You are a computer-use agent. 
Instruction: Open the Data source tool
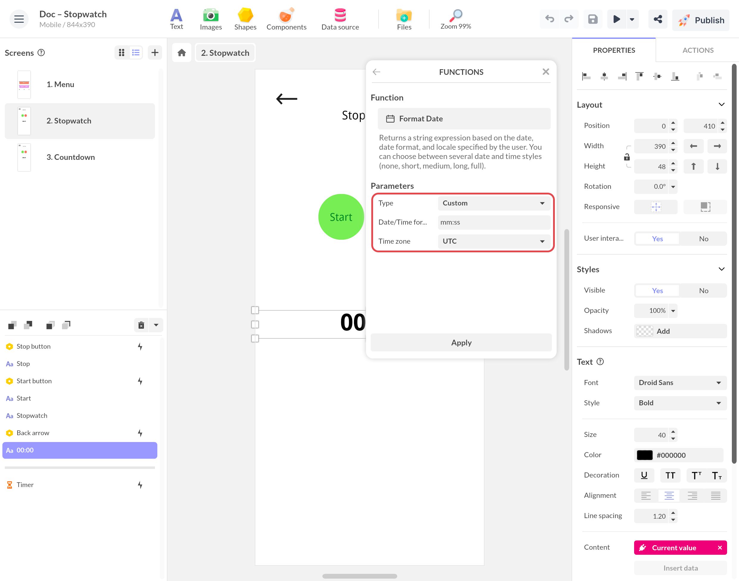tap(340, 19)
